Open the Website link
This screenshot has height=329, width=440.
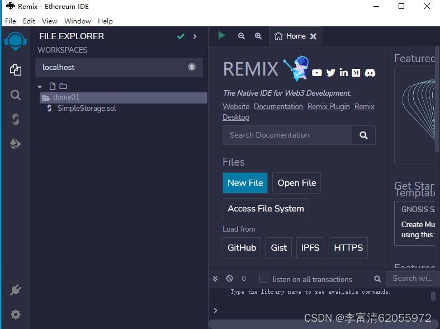point(236,107)
